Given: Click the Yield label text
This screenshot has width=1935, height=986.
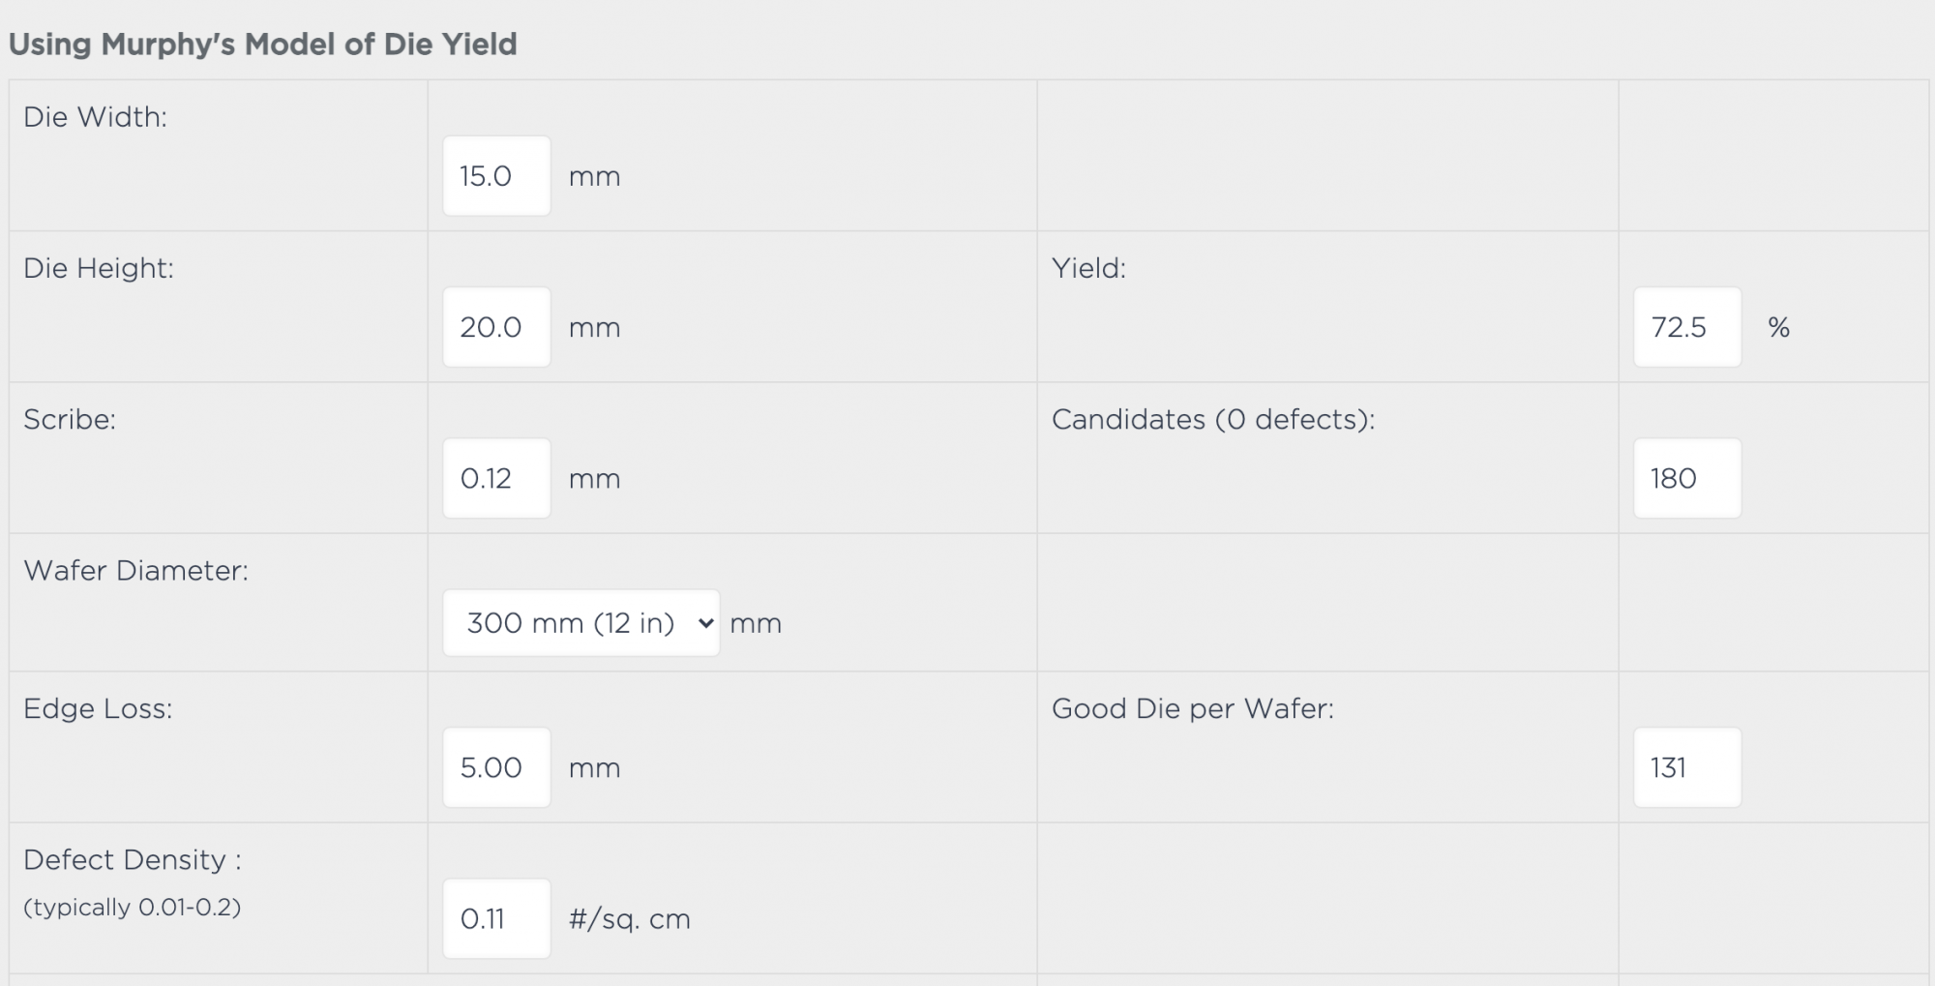Looking at the screenshot, I should (1089, 268).
